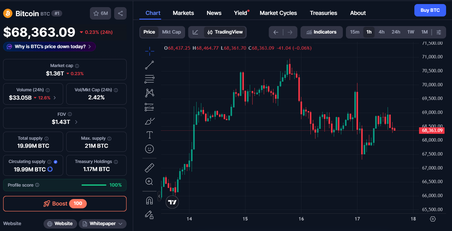Open the News tab
Image resolution: width=452 pixels, height=231 pixels.
(214, 13)
